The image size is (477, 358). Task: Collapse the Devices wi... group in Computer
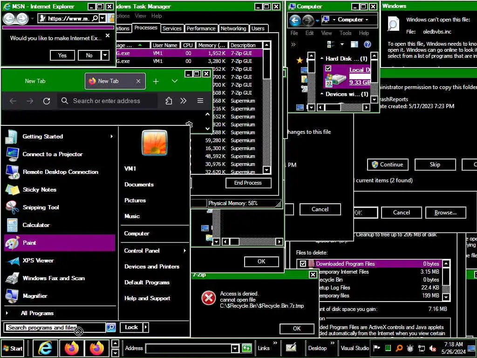point(322,94)
